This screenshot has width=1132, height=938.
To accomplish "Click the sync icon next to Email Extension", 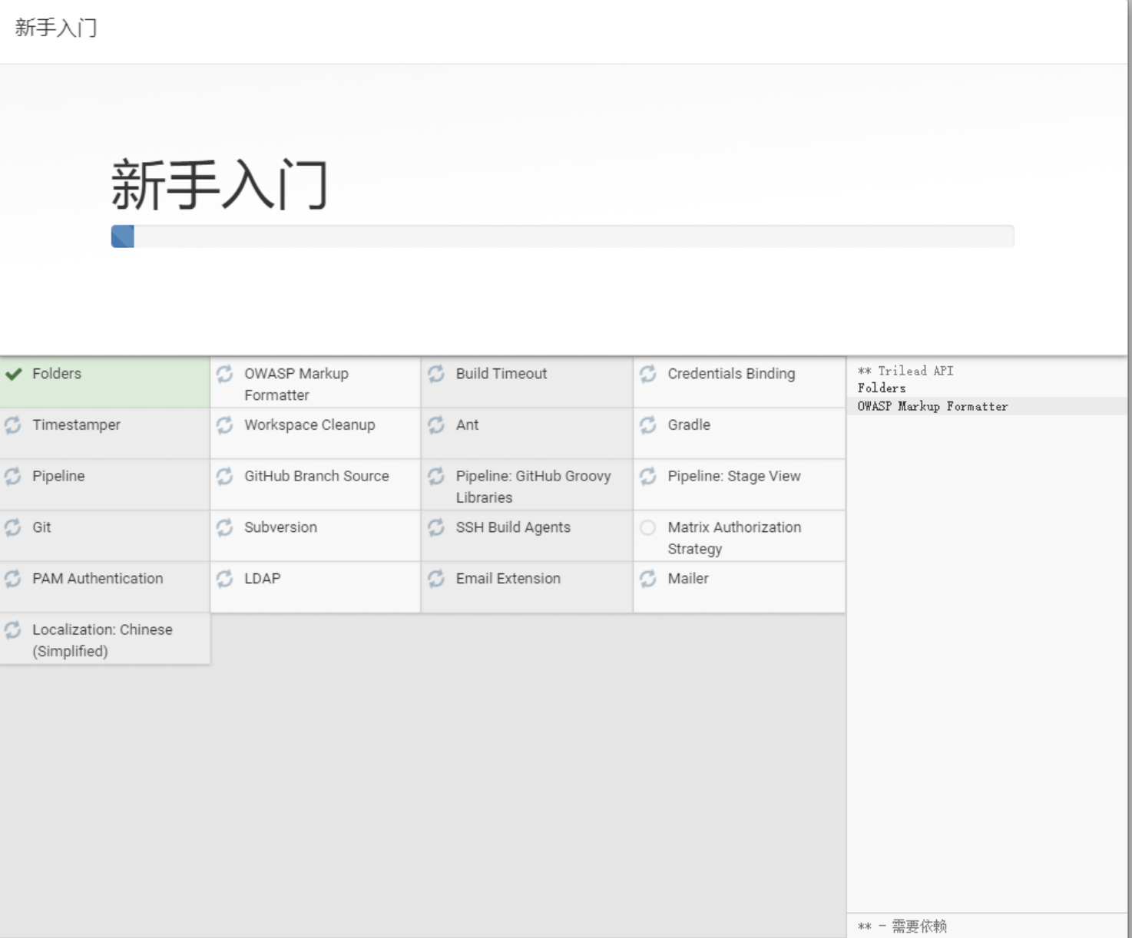I will 436,579.
